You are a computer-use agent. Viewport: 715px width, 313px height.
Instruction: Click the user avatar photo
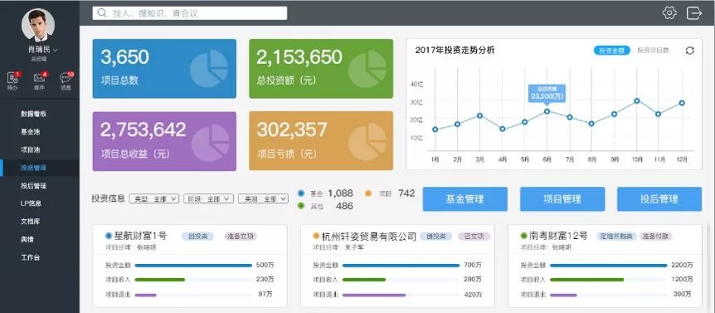pyautogui.click(x=38, y=25)
